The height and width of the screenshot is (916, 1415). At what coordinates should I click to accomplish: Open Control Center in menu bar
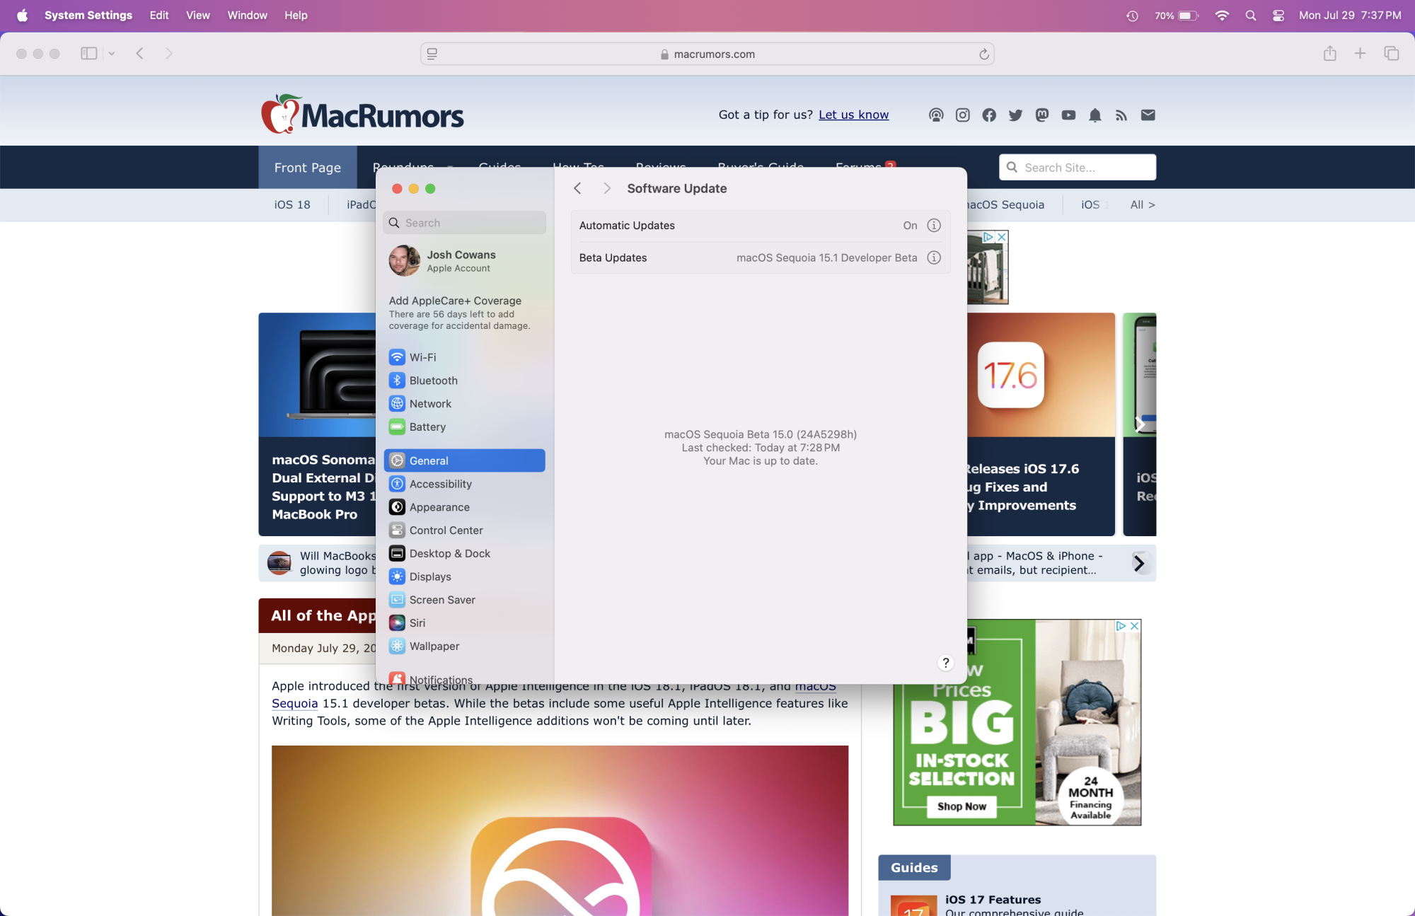click(x=1278, y=16)
